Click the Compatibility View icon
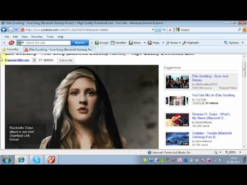The image size is (247, 185). pos(159,30)
